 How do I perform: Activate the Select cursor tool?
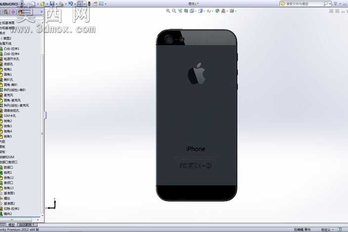point(80,3)
